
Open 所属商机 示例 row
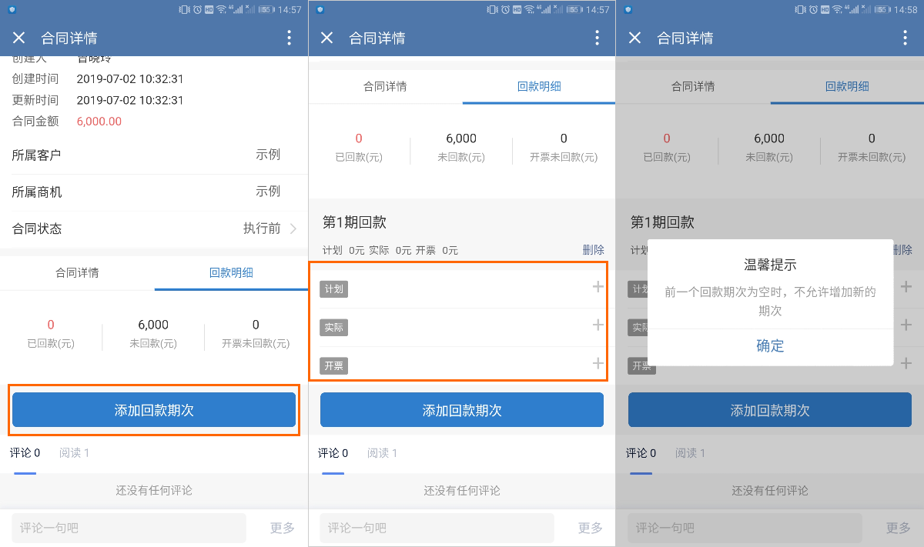click(154, 192)
